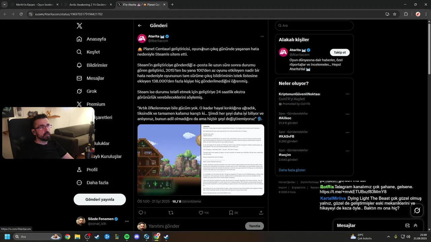Viewport: 431px width, 242px height.
Task: Click the repost icon under the post
Action: 171,213
